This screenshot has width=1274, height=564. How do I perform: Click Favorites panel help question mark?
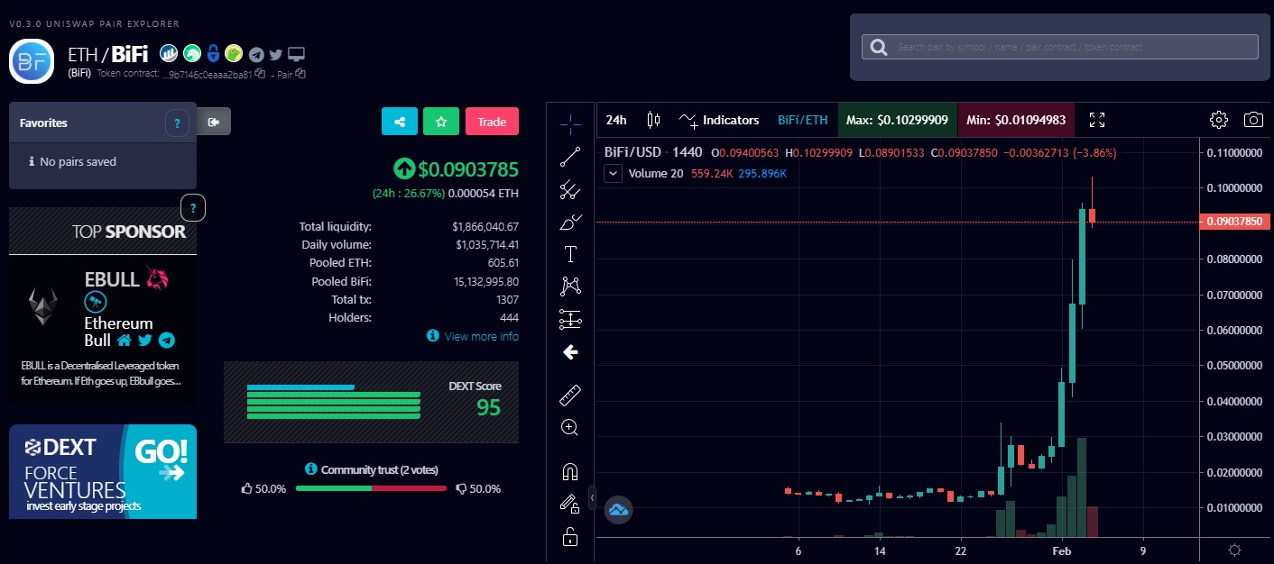click(177, 123)
